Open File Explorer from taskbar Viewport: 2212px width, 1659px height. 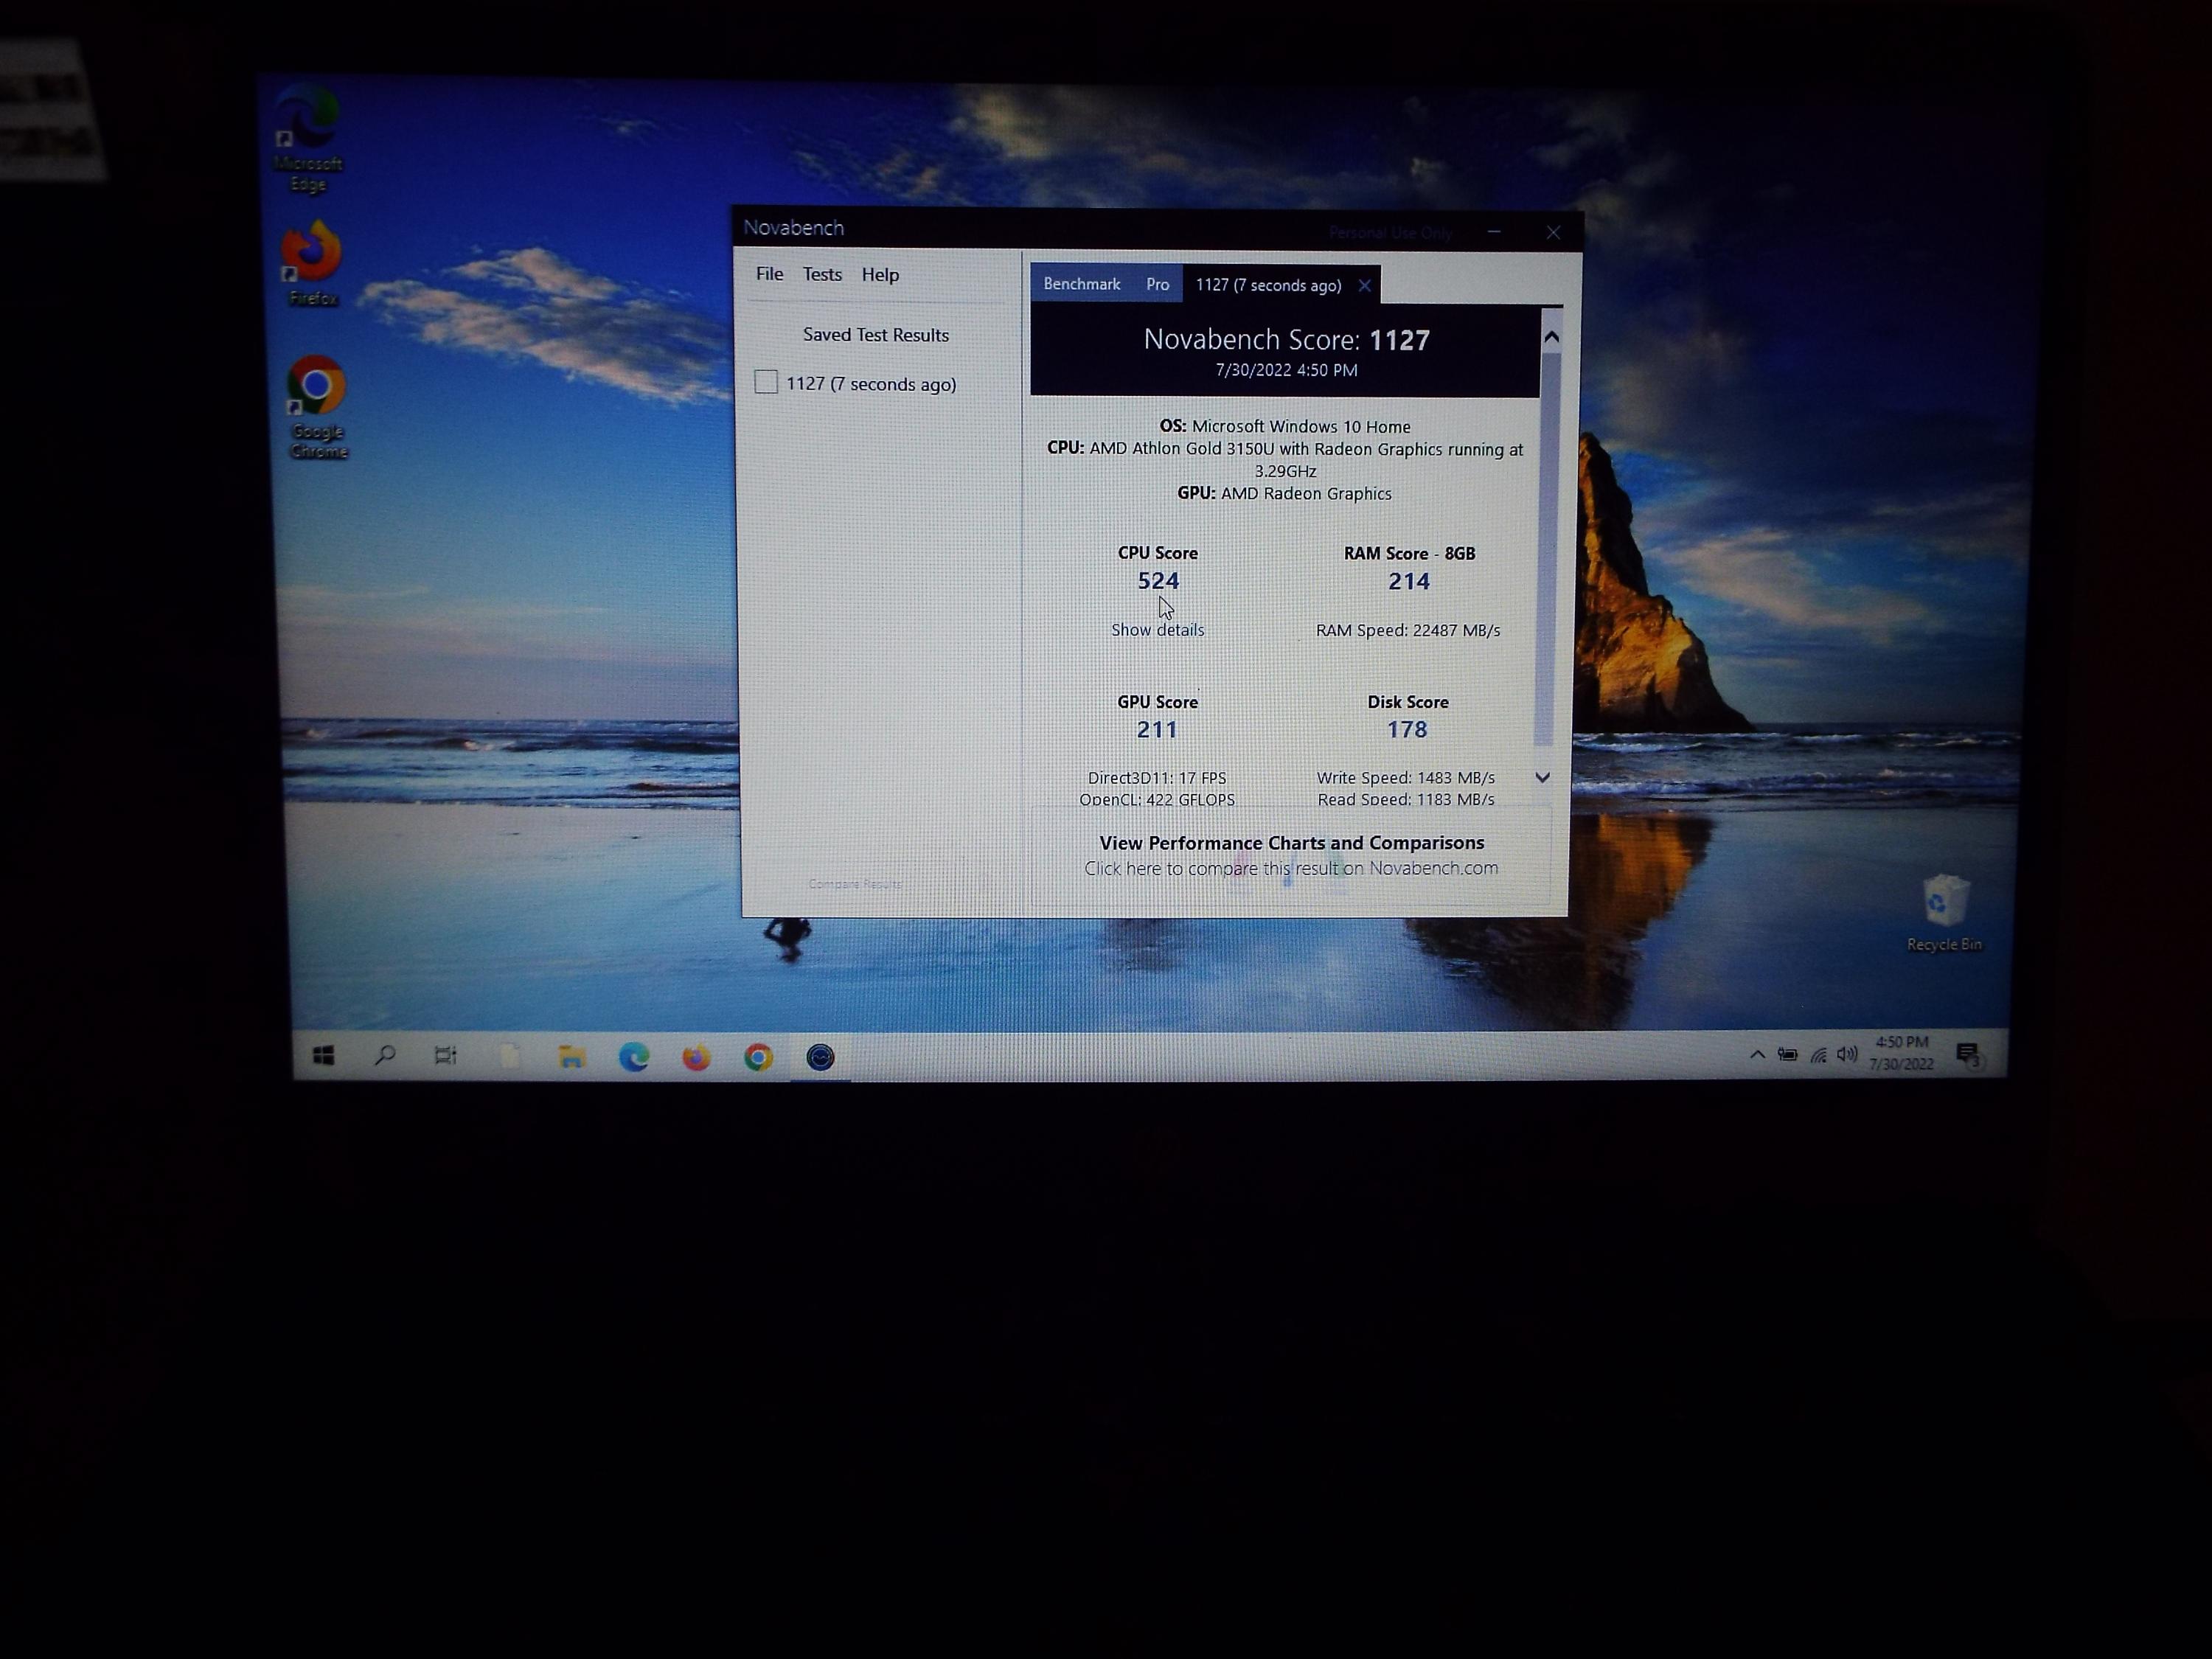pos(572,1057)
